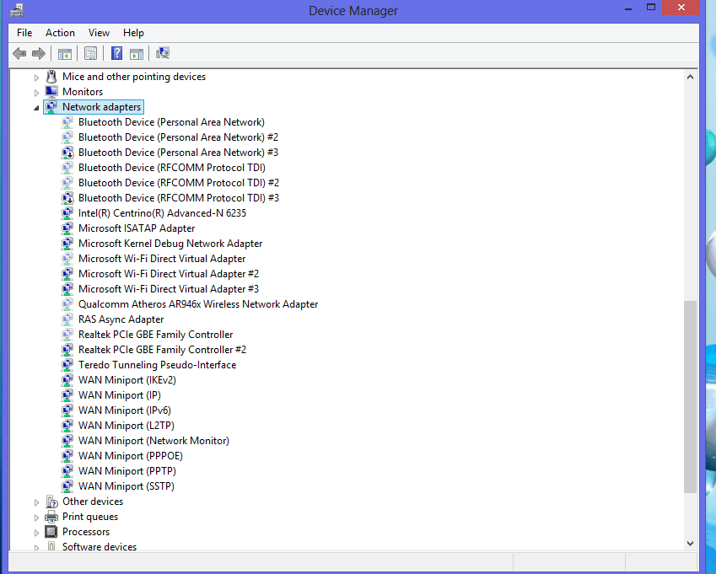716x574 pixels.
Task: Expand the Monitors category
Action: (x=36, y=93)
